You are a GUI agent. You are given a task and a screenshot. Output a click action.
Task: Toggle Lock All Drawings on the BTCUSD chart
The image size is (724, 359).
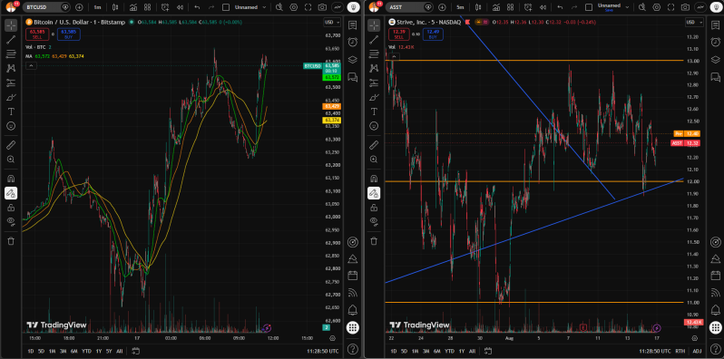(x=11, y=209)
